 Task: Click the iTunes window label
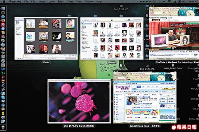tap(112, 62)
